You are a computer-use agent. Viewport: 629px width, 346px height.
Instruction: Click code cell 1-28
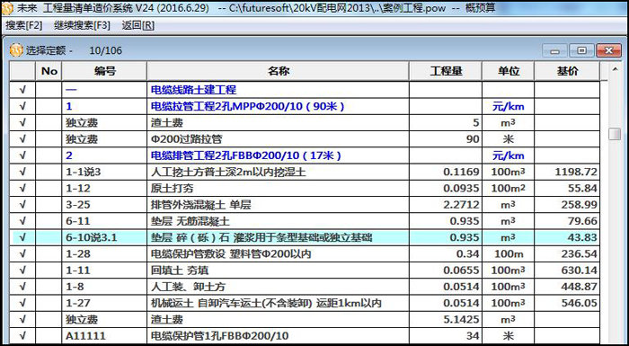pos(104,253)
